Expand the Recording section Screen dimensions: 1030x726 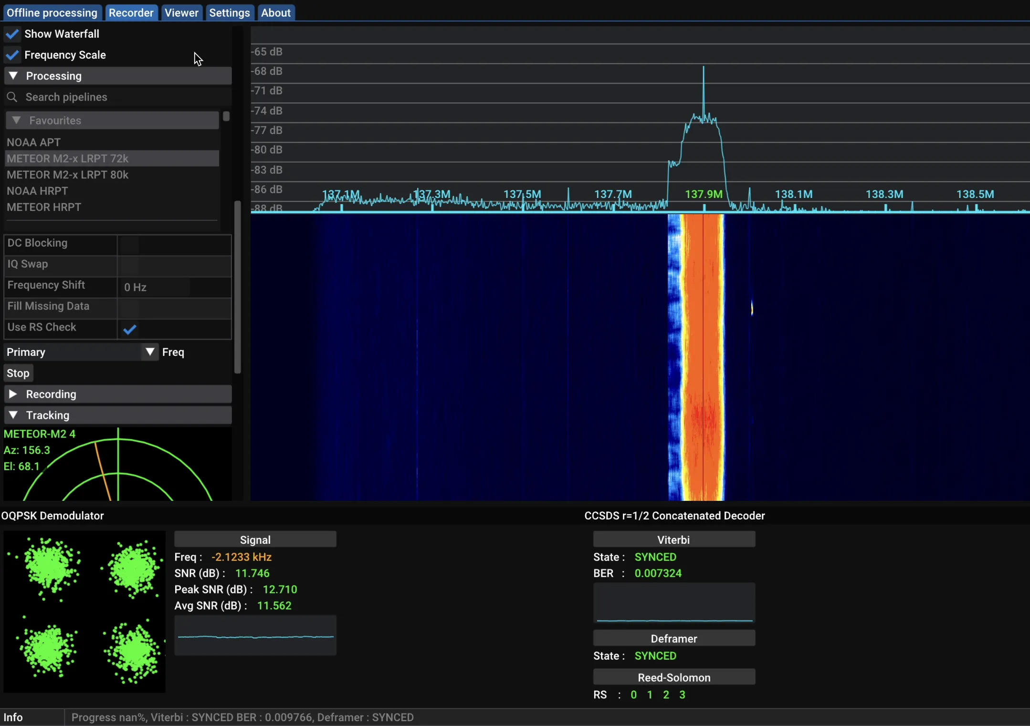click(x=13, y=394)
